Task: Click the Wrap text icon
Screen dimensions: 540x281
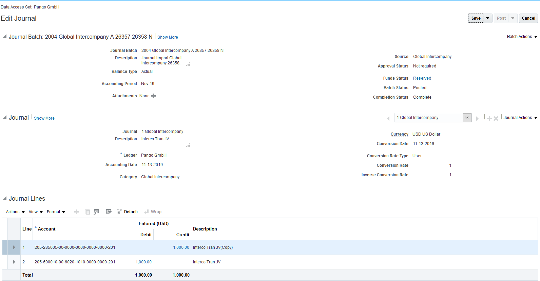Action: point(153,212)
